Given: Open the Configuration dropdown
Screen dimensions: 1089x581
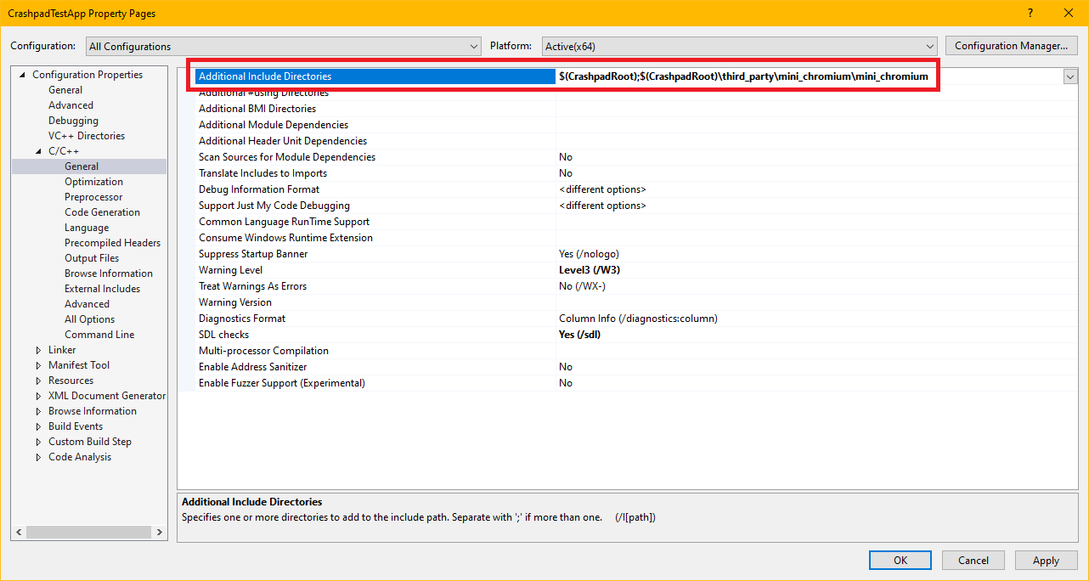Looking at the screenshot, I should [283, 46].
